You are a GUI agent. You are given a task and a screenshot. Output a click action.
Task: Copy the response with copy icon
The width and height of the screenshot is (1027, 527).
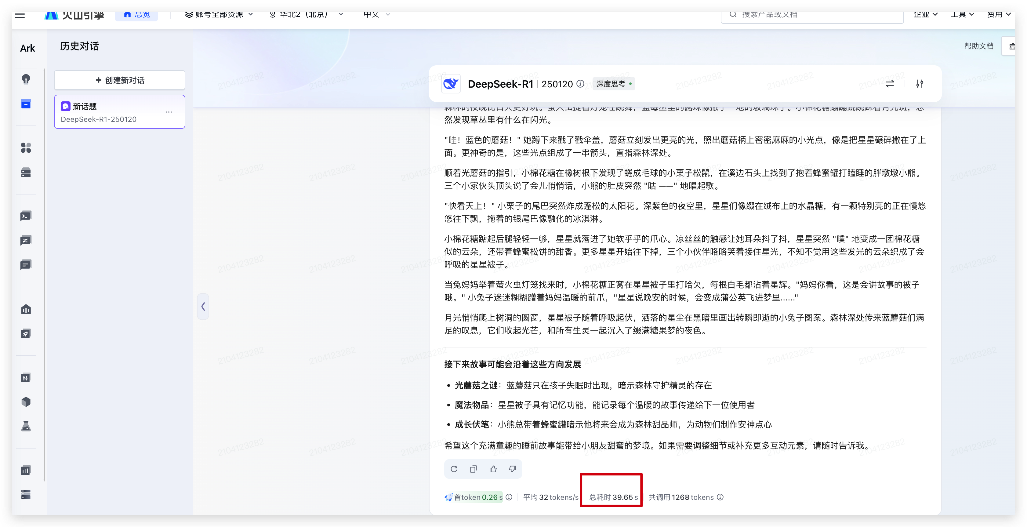(x=473, y=469)
